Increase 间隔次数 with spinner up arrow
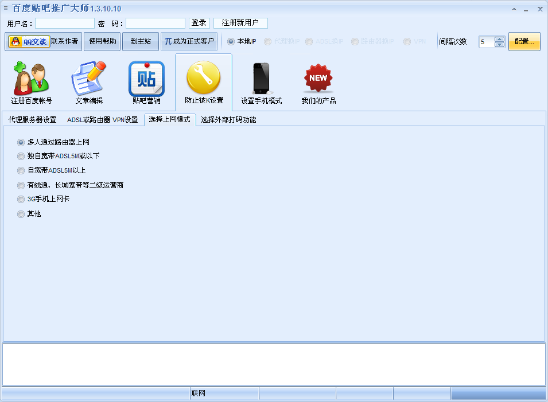This screenshot has width=548, height=402. click(499, 39)
